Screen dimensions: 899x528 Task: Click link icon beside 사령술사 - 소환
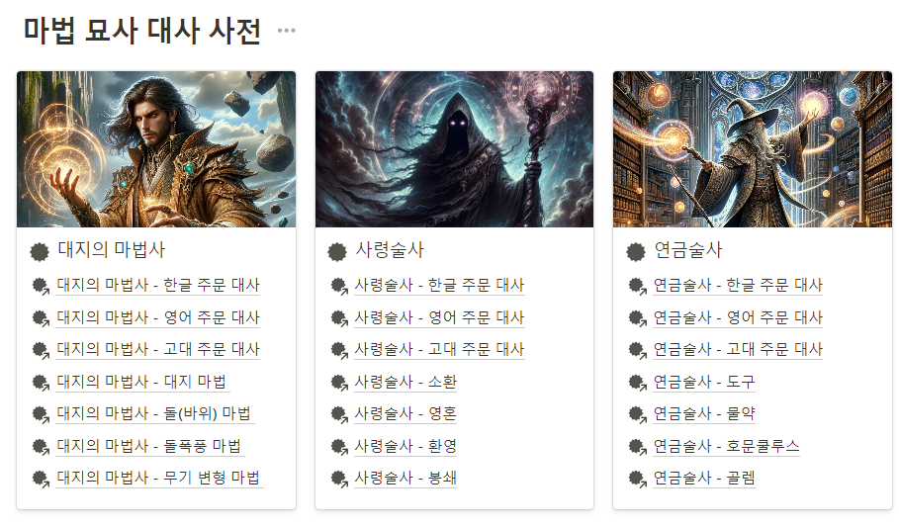[x=339, y=382]
